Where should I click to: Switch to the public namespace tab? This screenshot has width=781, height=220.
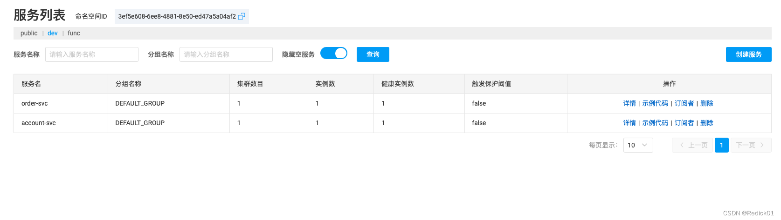(29, 33)
